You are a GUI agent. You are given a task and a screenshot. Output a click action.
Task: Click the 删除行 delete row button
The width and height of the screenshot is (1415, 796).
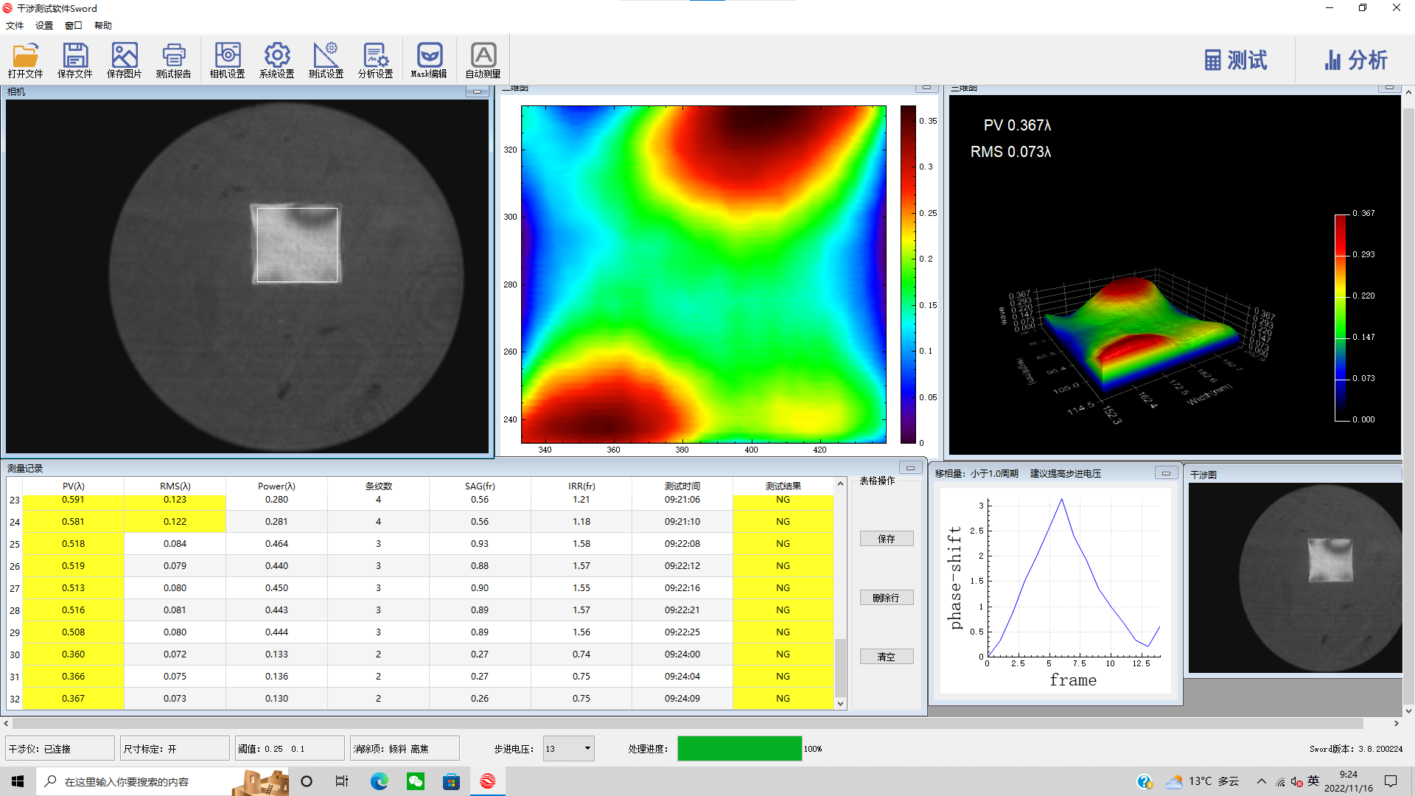pos(886,598)
